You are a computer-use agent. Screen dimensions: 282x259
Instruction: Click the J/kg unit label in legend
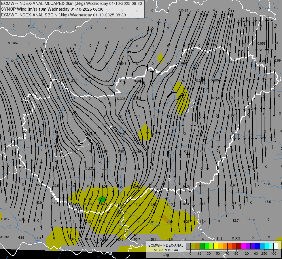166,255
